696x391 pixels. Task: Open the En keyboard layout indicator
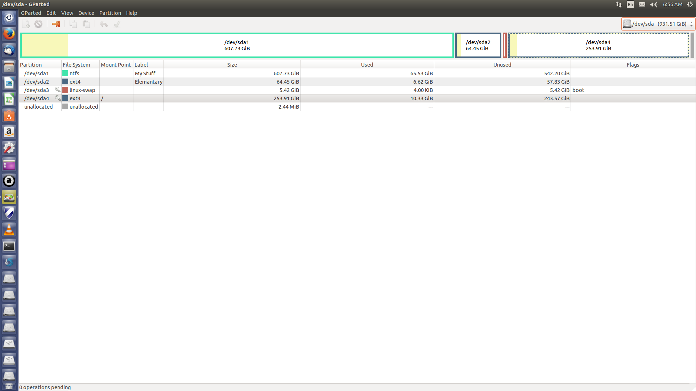[x=630, y=4]
